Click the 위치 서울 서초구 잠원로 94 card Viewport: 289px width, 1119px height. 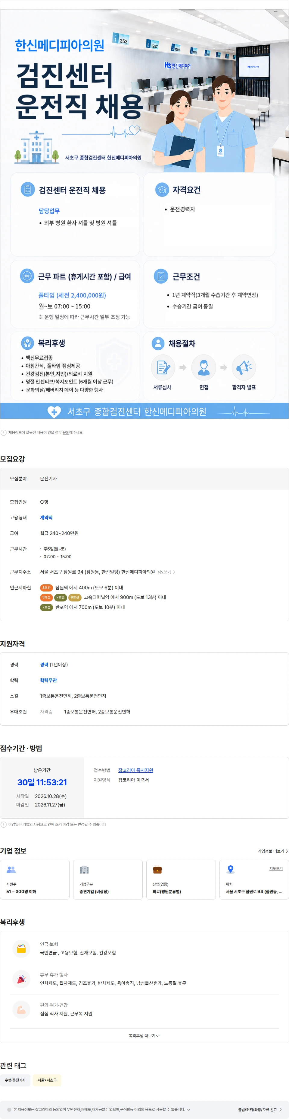coord(254,879)
